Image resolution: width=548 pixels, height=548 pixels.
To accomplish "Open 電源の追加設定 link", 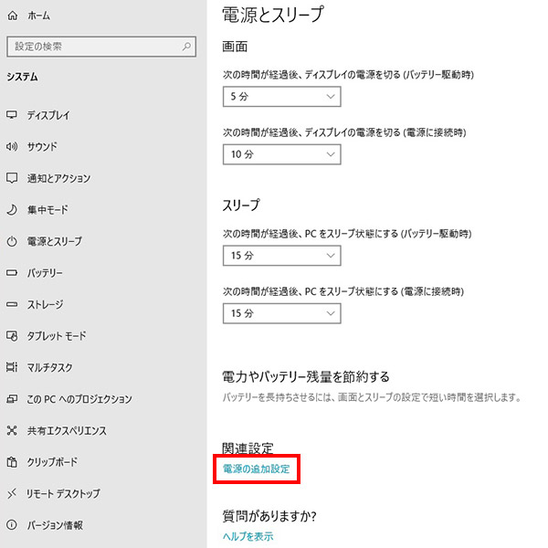I will 261,469.
